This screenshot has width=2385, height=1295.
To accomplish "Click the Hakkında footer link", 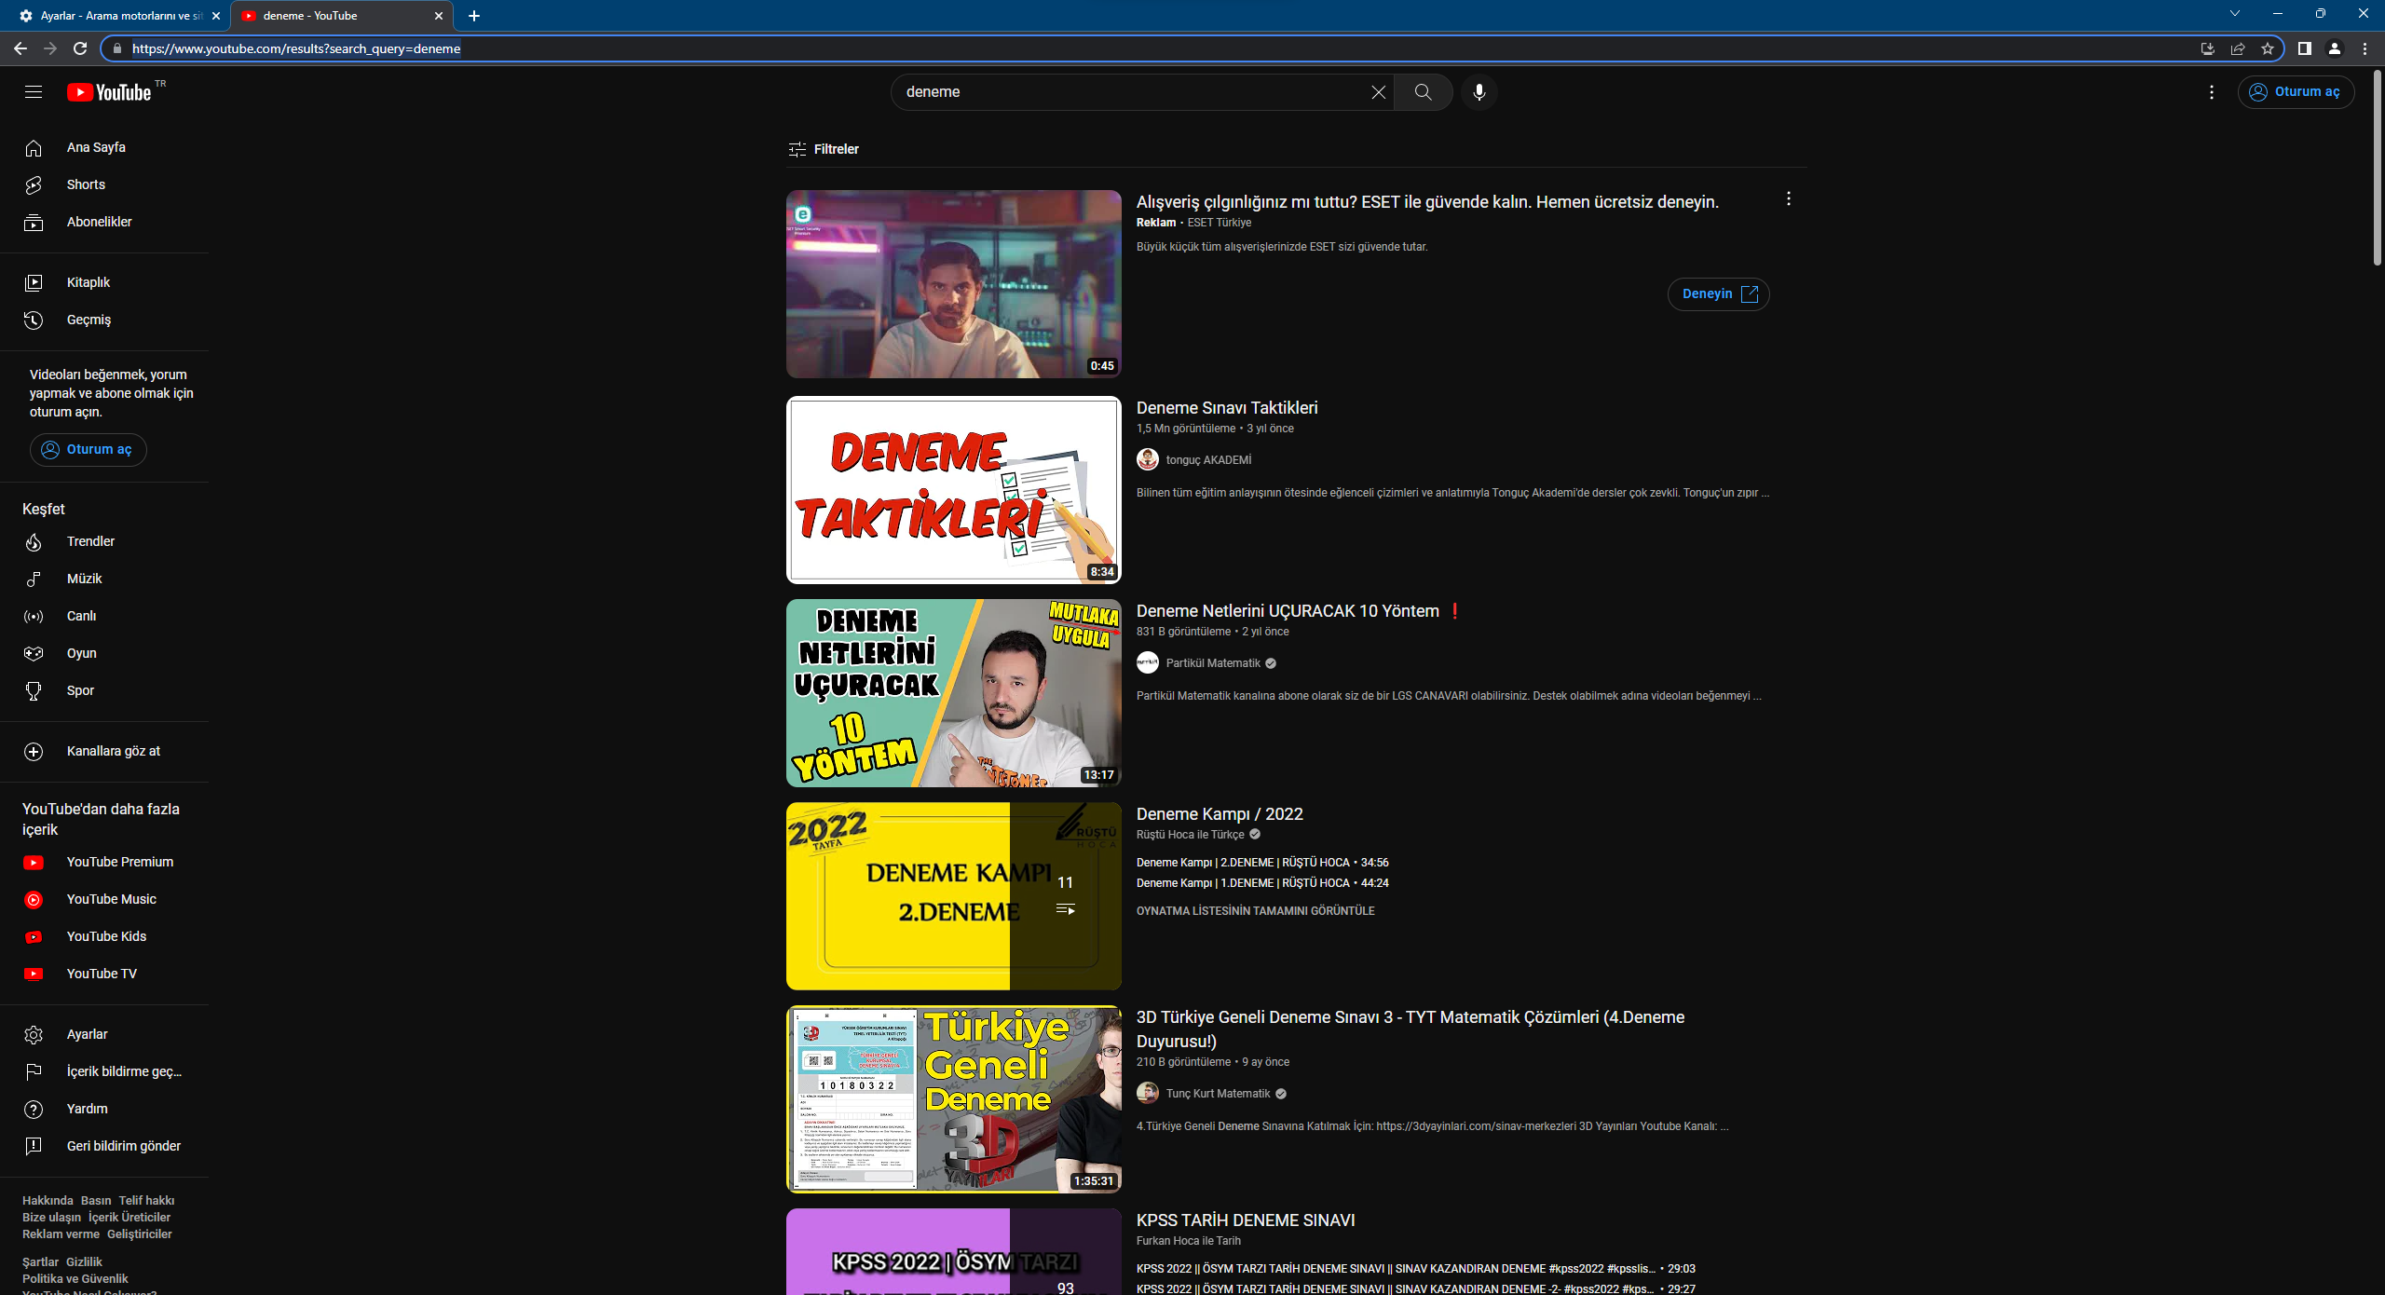I will (48, 1201).
